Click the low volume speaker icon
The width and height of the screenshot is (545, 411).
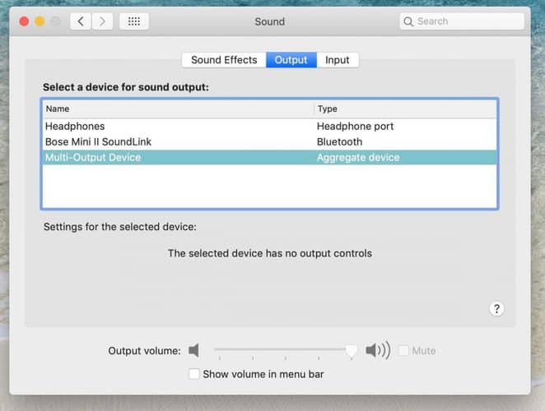pos(194,350)
